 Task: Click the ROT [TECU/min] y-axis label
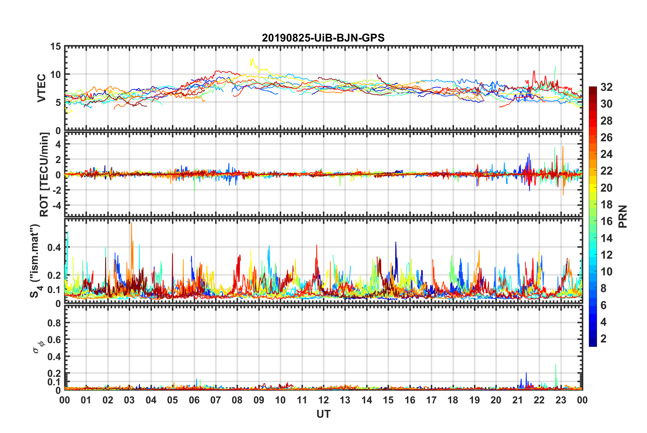(x=44, y=175)
